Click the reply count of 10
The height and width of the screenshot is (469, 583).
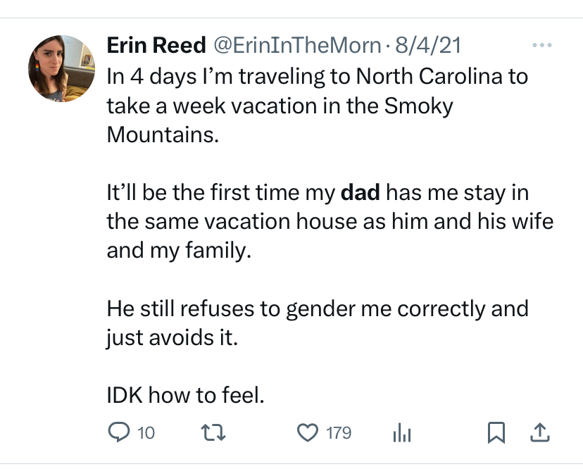click(x=146, y=432)
